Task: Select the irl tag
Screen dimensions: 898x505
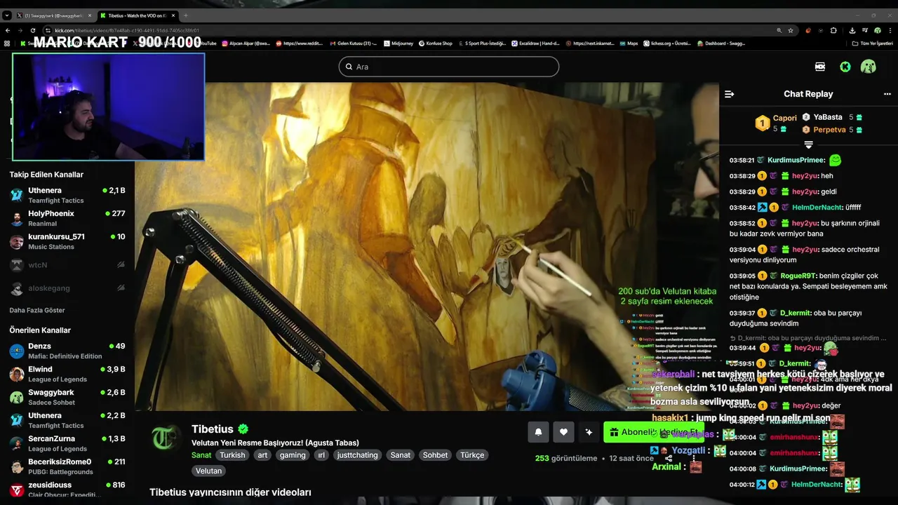Action: click(x=321, y=455)
